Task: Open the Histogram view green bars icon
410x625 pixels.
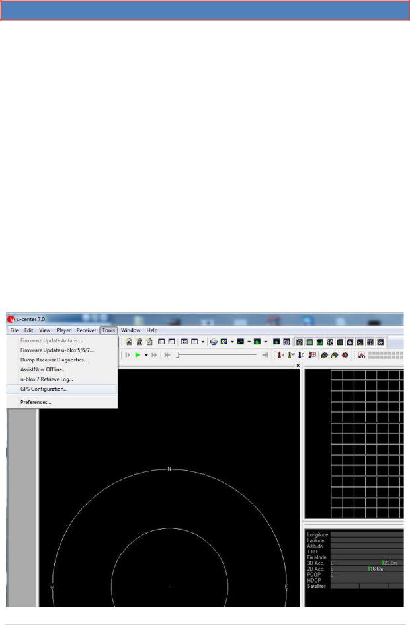Action: pyautogui.click(x=257, y=342)
